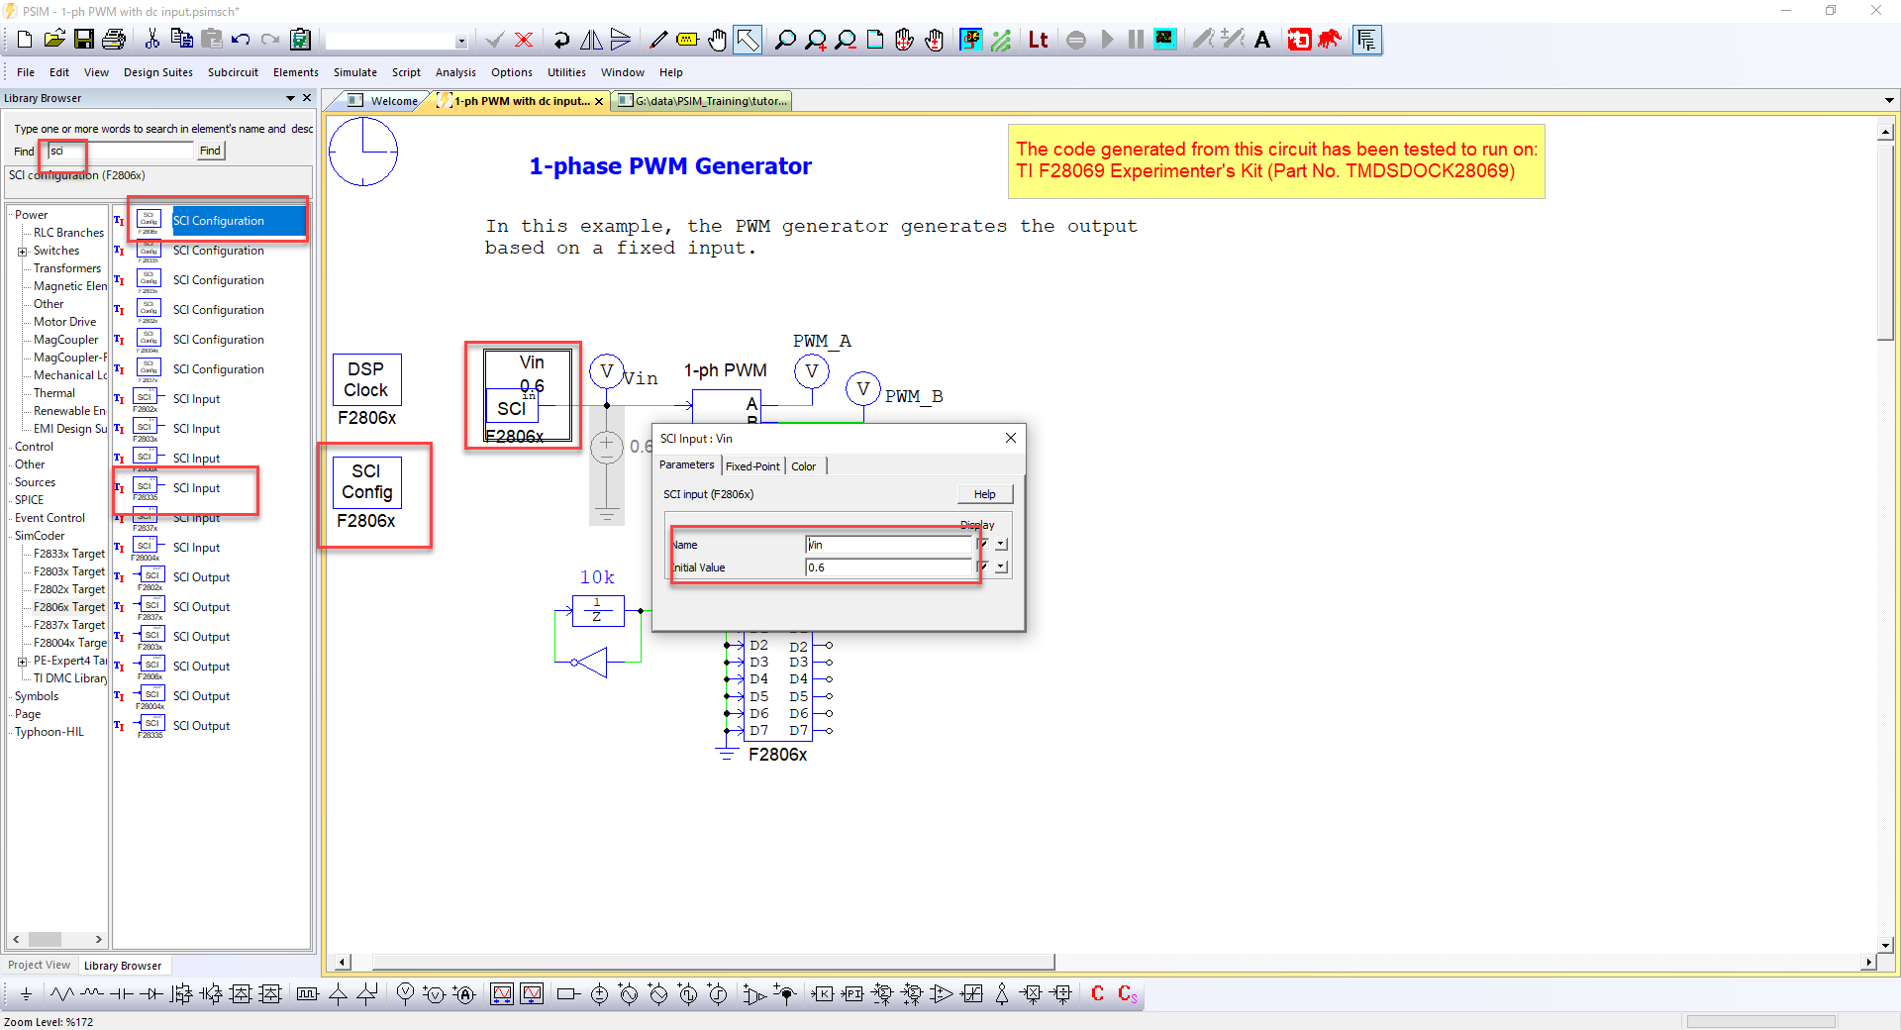Expand the PE-Expert4 Target branch

(22, 661)
